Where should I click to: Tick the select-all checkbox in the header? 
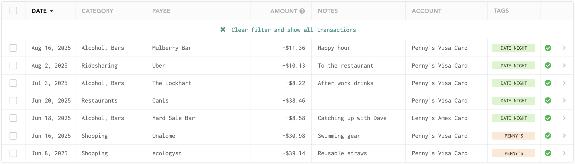[13, 11]
